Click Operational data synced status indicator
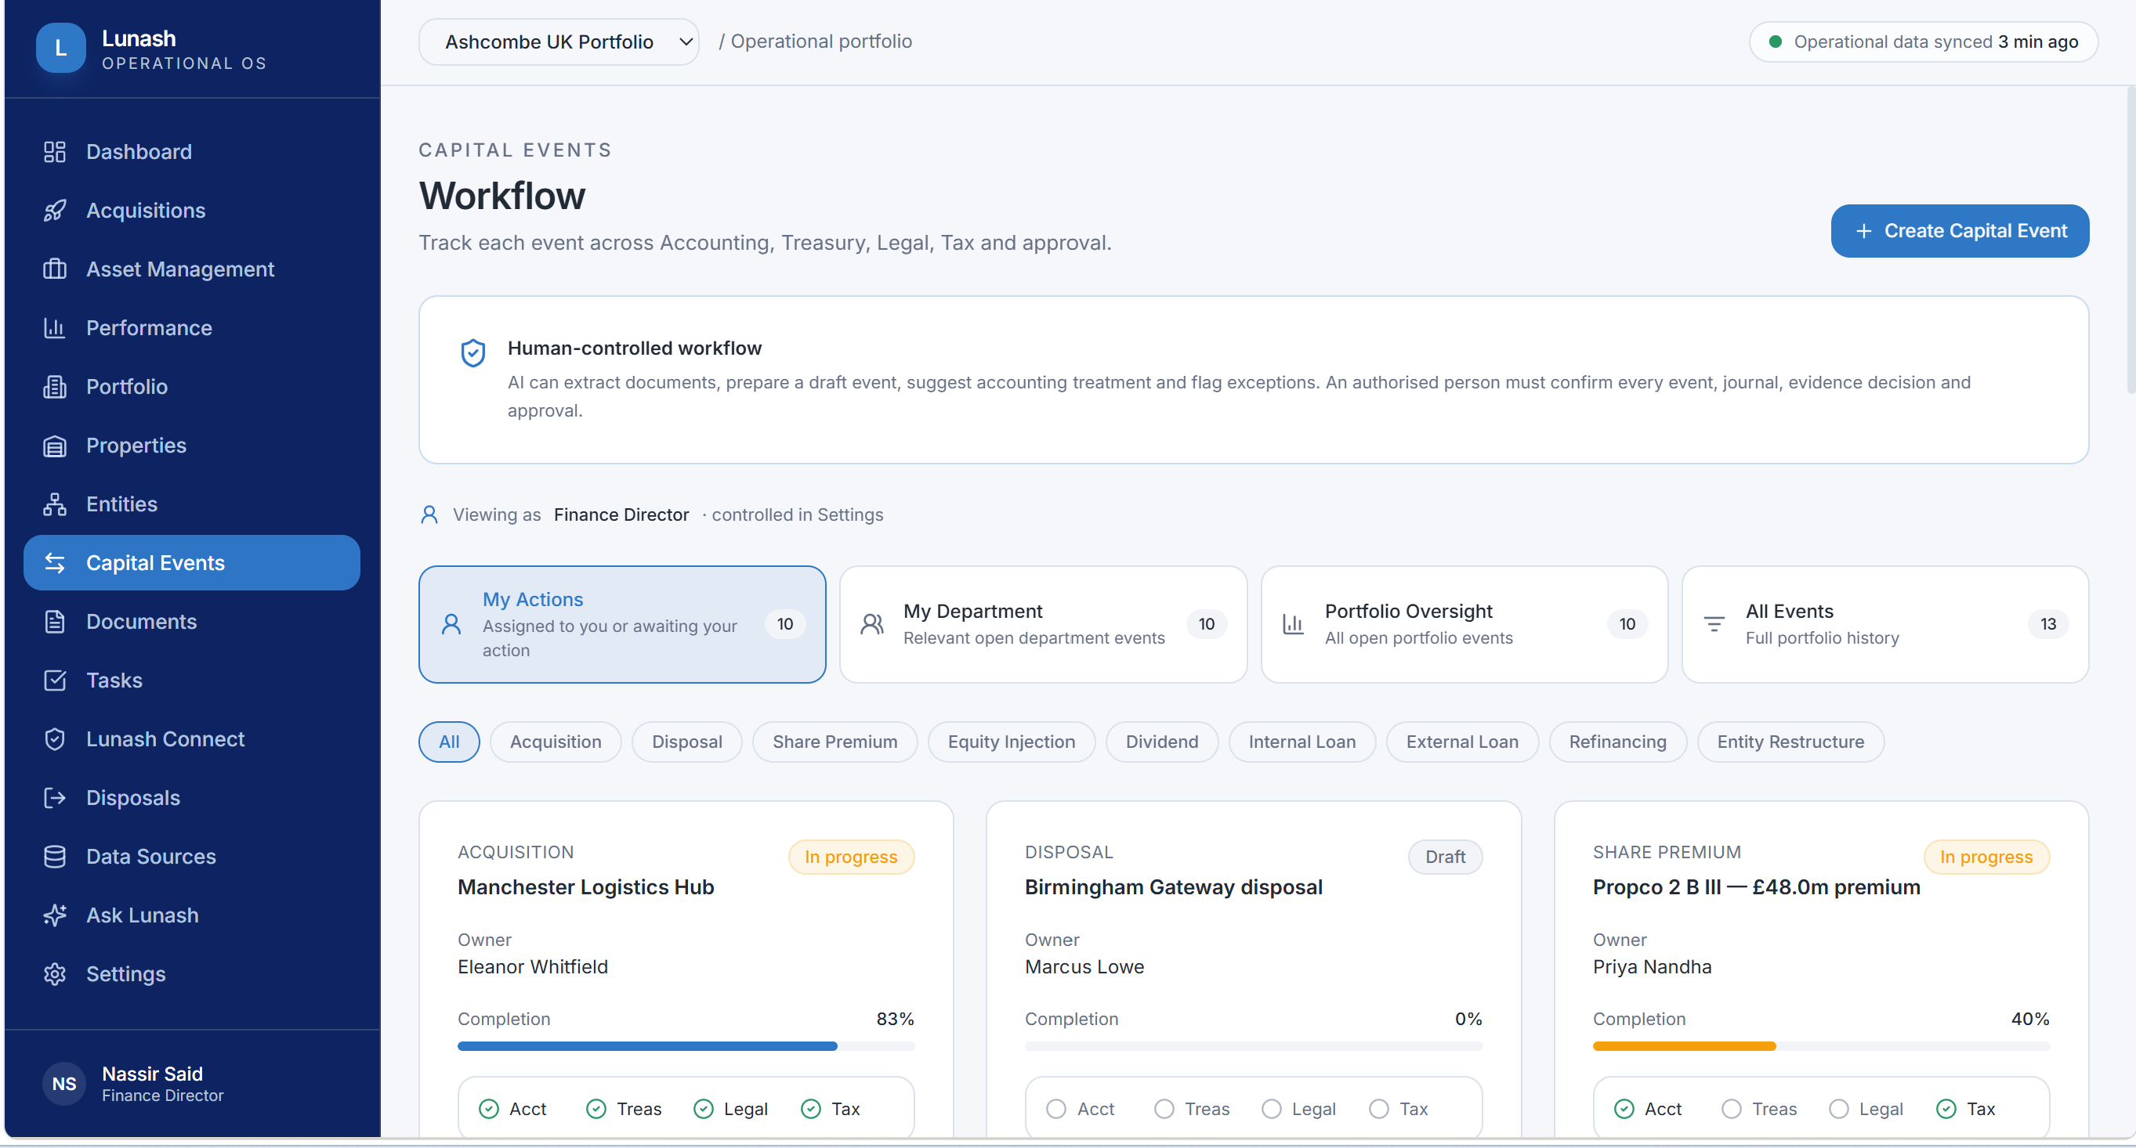Image resolution: width=2136 pixels, height=1148 pixels. tap(1923, 42)
